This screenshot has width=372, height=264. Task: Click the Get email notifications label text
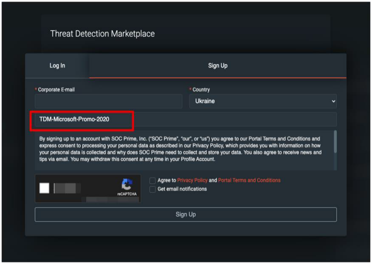[x=182, y=189]
